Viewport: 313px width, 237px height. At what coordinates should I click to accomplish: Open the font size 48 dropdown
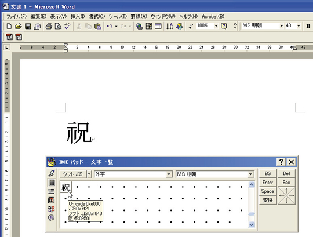[x=299, y=26]
